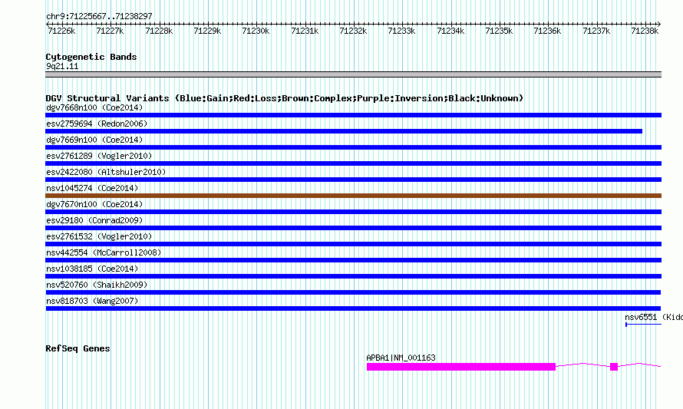Screen dimensions: 683x409
Task: Click the blue bar under esv2759694
Action: [344, 131]
